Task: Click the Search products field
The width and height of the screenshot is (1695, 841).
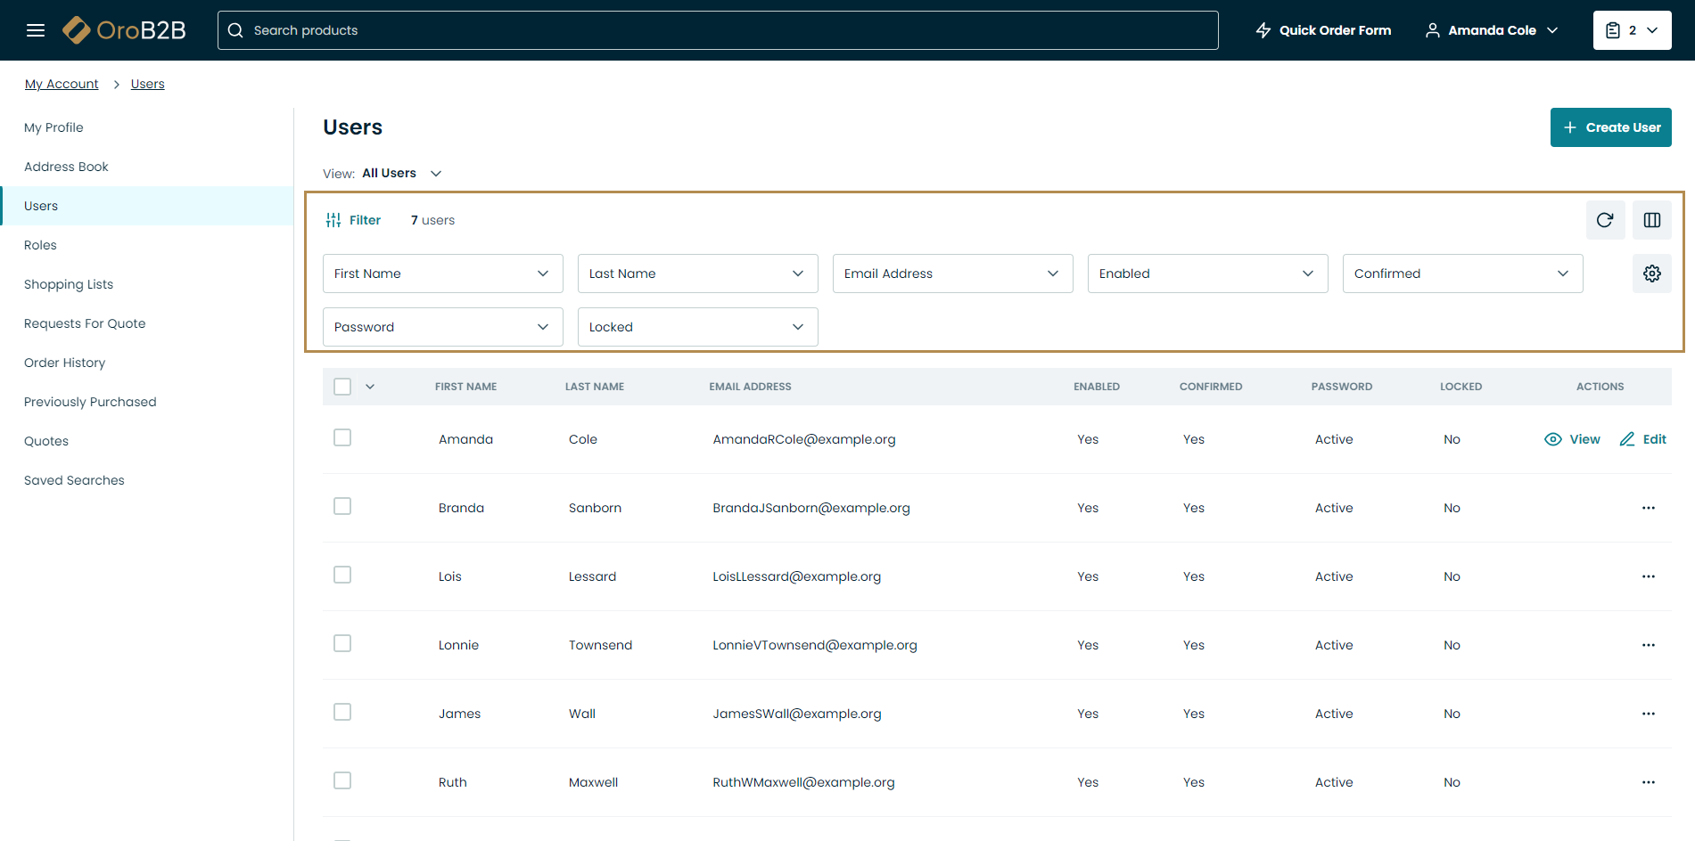Action: [718, 30]
